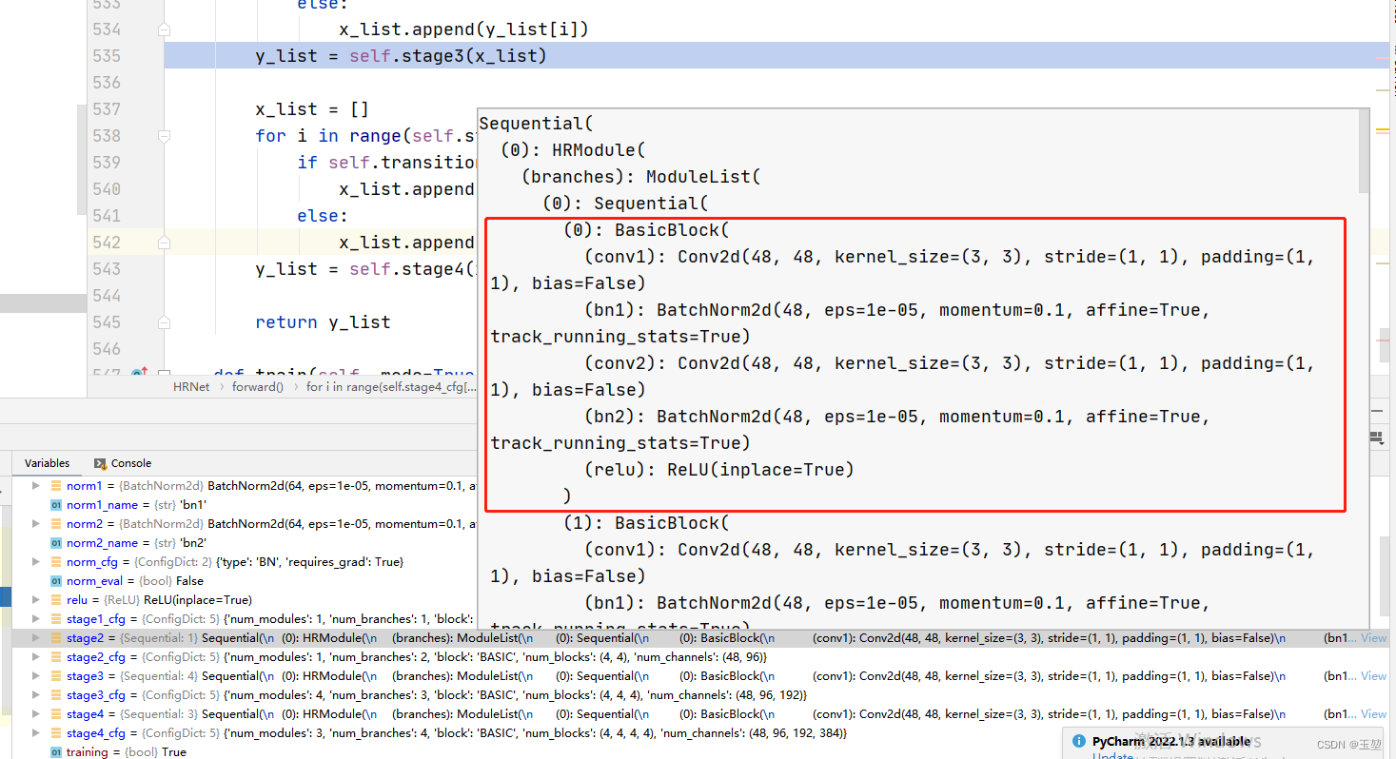The image size is (1396, 759).
Task: Expand the stage3_cfg variable
Action: pyautogui.click(x=36, y=695)
